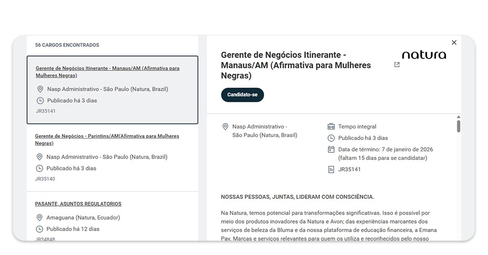Click clock icon beside Publicado há 12 dias
Viewport: 488px width, 255px height.
pyautogui.click(x=40, y=229)
